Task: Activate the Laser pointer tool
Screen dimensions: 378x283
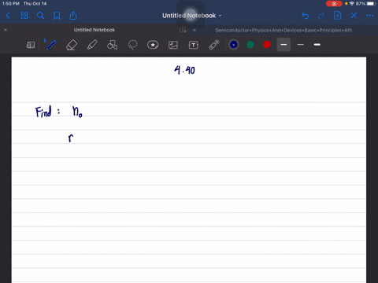Action: [x=214, y=45]
